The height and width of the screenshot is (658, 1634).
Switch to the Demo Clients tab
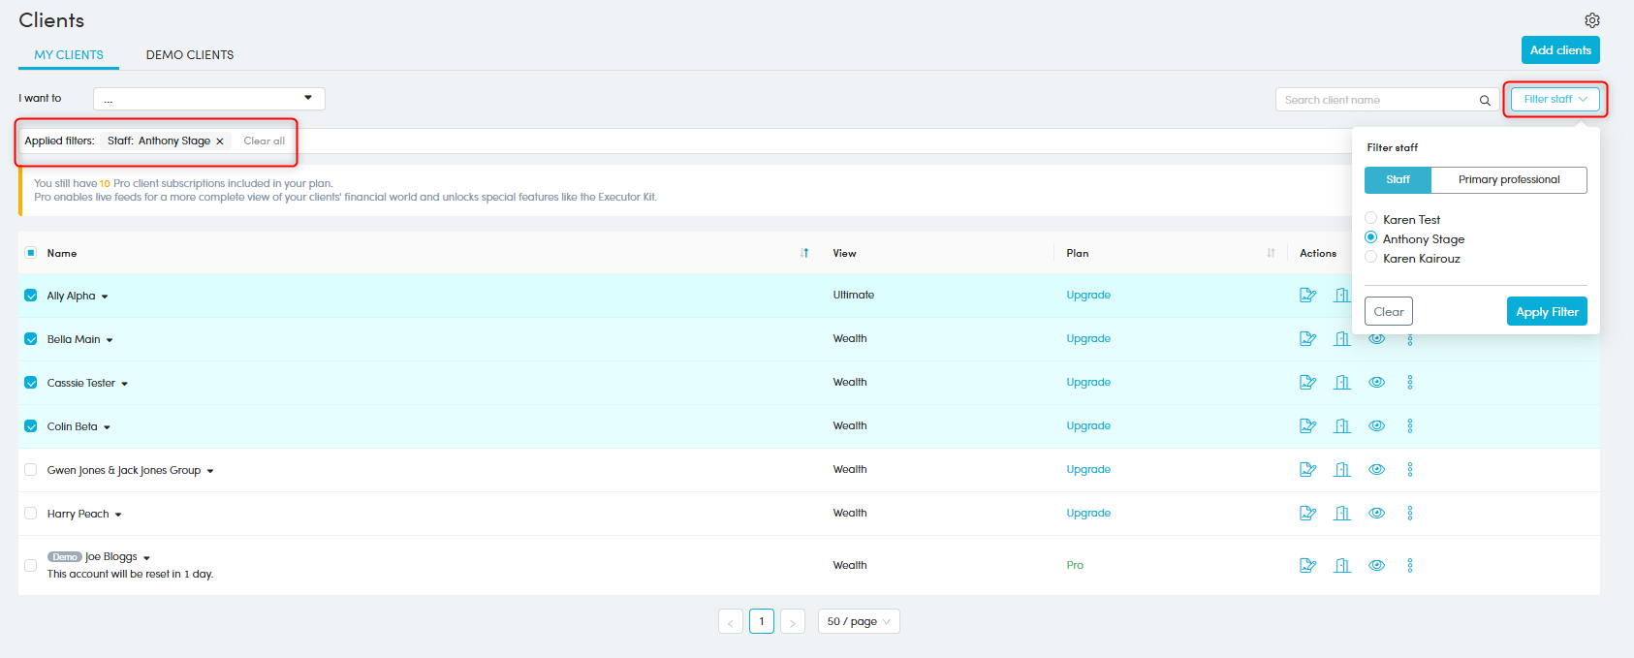pyautogui.click(x=190, y=55)
